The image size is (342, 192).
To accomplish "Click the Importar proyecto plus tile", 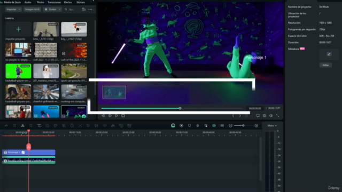I will (18, 29).
